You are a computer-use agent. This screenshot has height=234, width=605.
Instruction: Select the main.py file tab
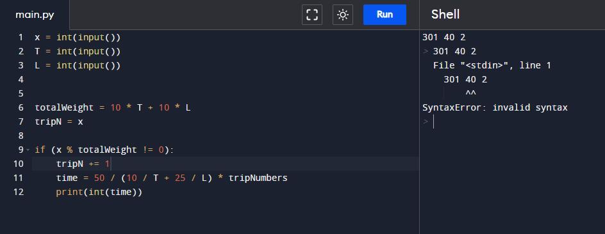coord(35,15)
